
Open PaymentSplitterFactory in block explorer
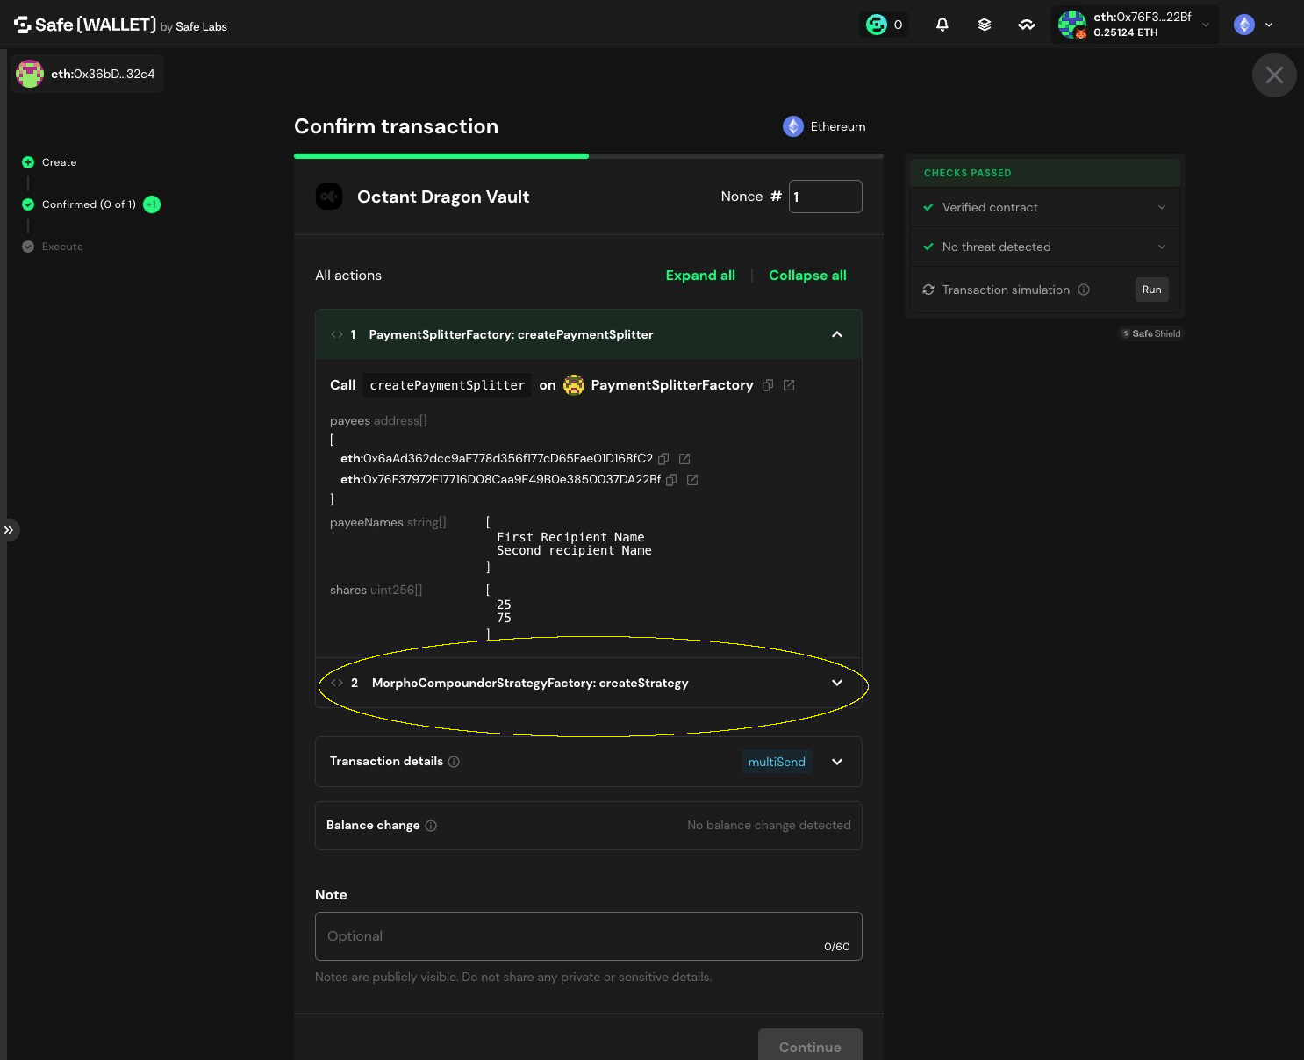click(789, 385)
